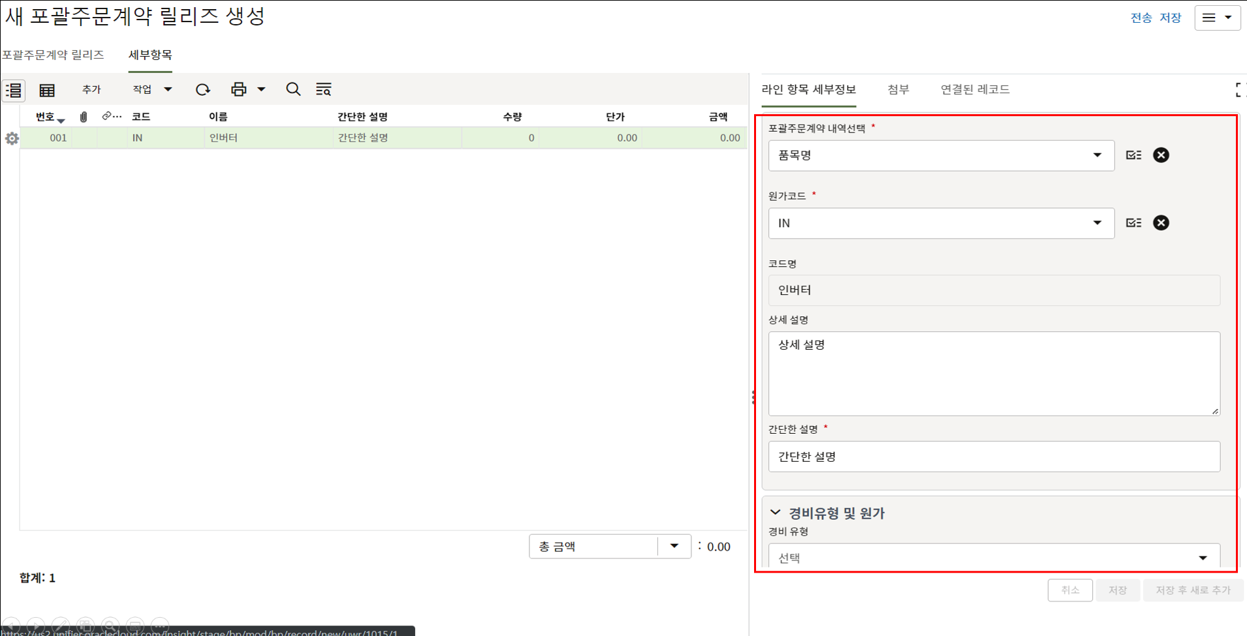Click the 추가 button in toolbar
Screen dimensions: 1247x636
tap(91, 89)
